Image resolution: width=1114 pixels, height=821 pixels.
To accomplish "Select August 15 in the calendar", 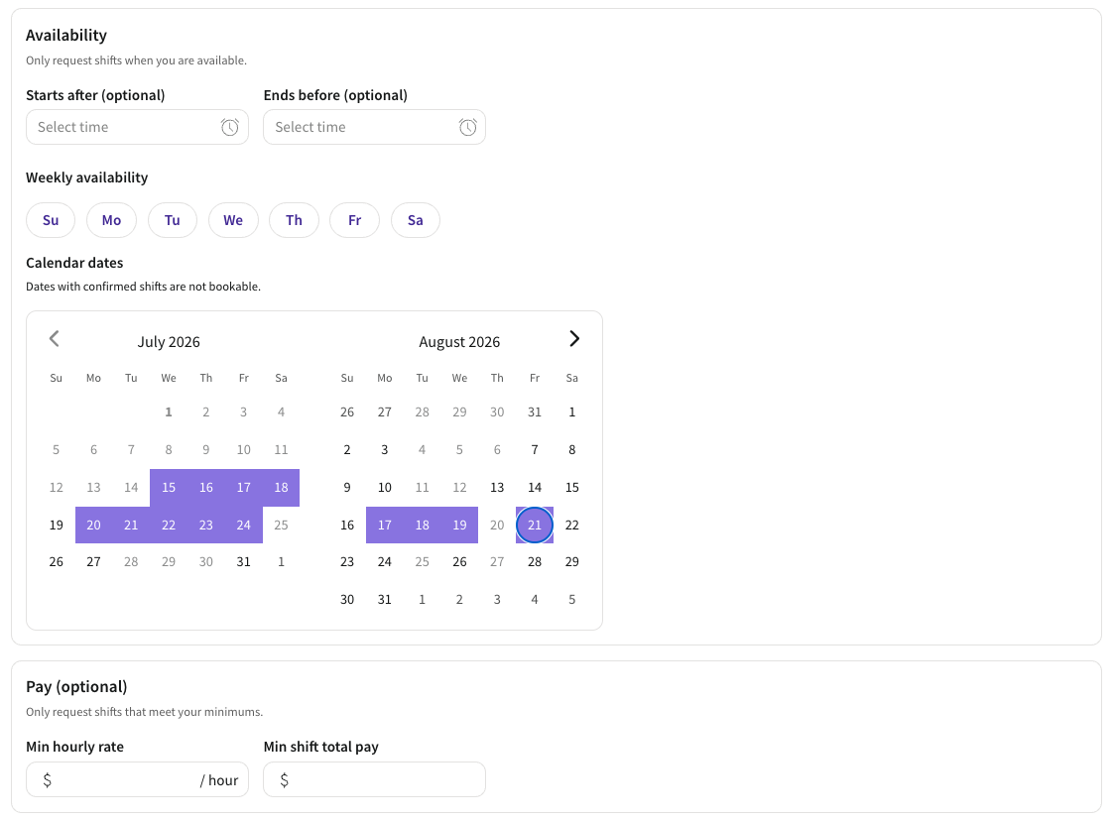I will click(572, 487).
